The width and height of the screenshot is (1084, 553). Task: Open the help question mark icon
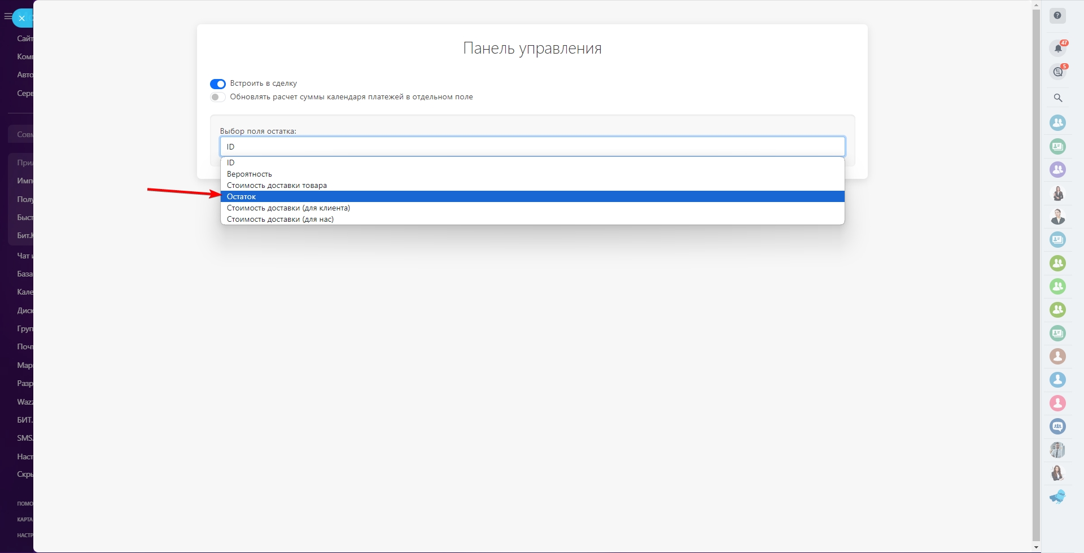pos(1057,16)
